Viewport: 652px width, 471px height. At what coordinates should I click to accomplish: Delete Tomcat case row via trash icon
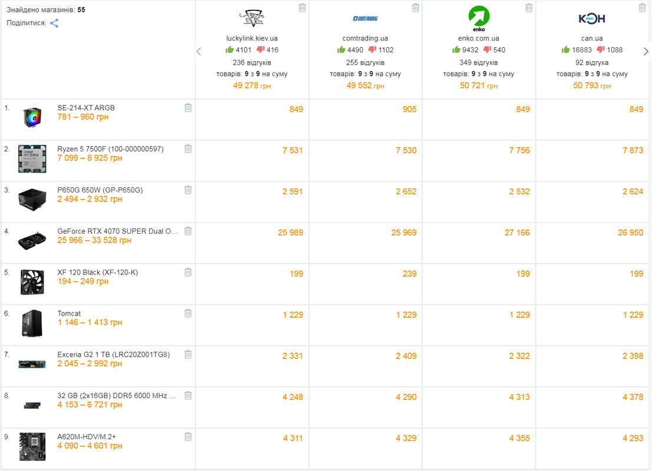(x=188, y=313)
